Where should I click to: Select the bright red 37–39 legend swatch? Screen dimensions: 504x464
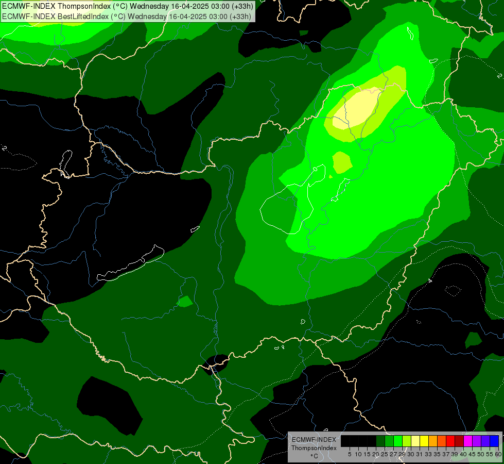pyautogui.click(x=450, y=441)
